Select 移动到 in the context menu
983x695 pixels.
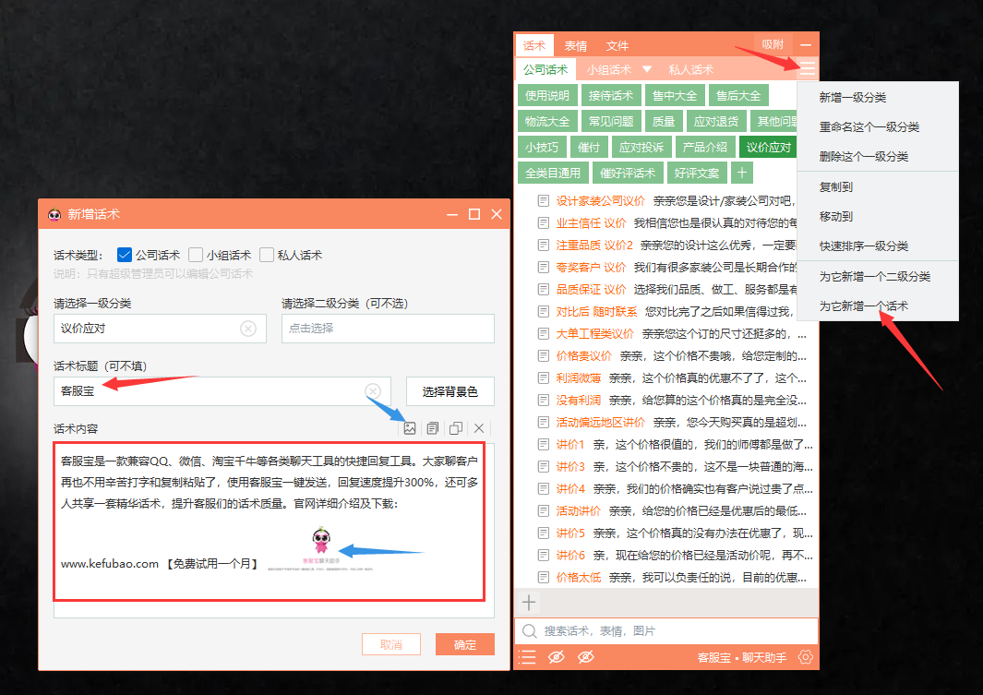point(878,216)
